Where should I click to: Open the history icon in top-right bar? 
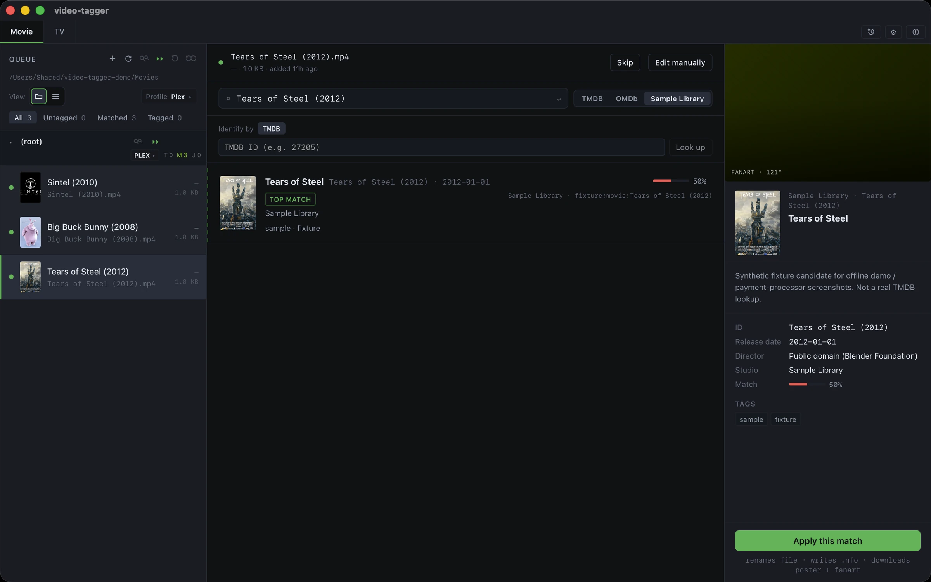coord(871,32)
